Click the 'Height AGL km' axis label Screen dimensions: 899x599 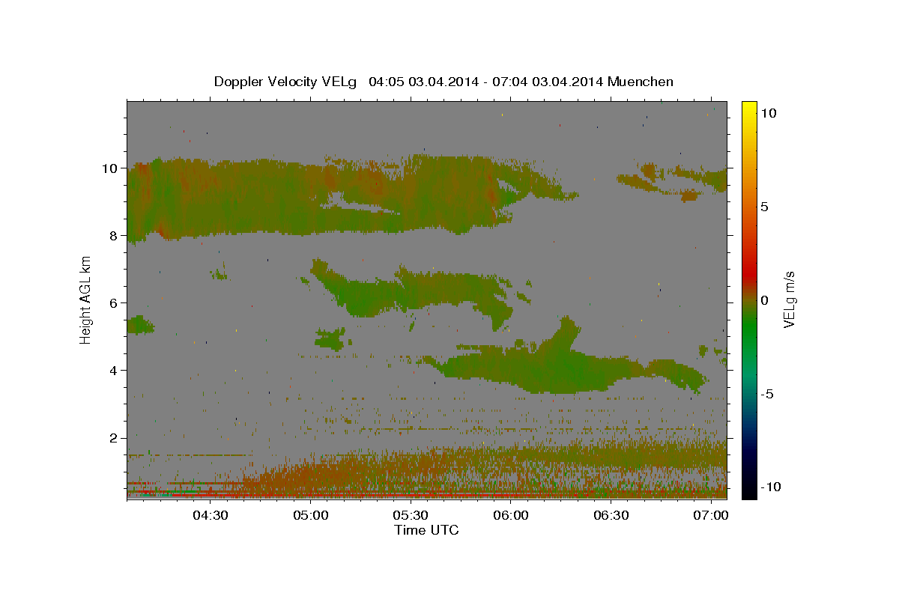point(86,299)
